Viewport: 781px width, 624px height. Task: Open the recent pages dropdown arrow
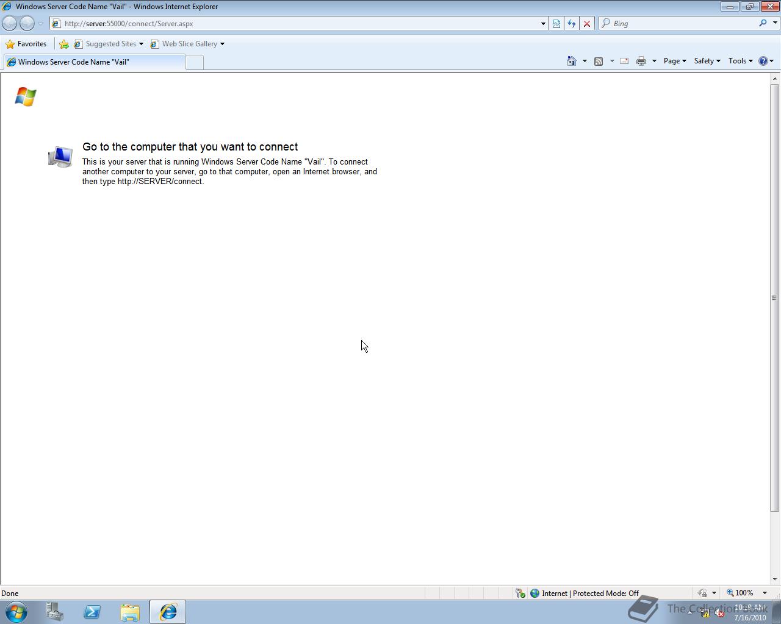click(41, 24)
